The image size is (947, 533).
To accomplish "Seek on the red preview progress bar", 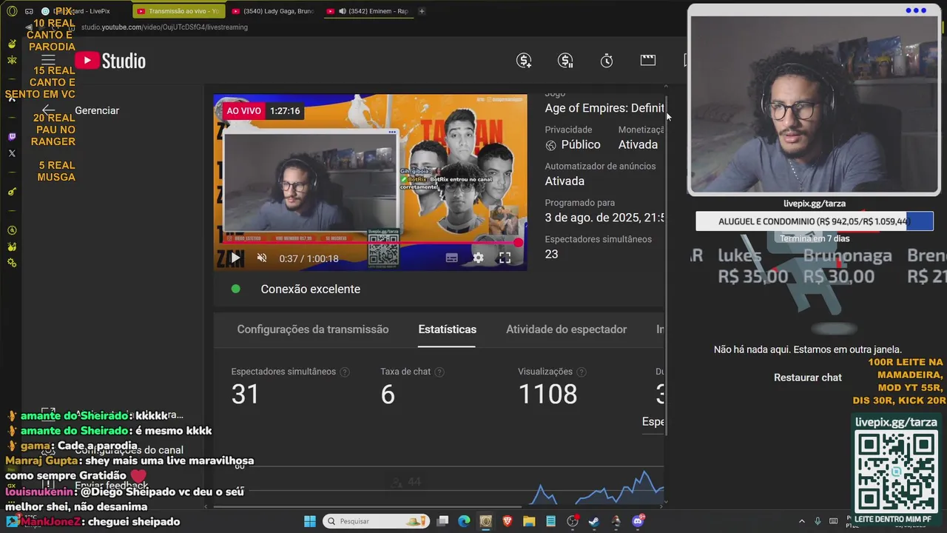I will 370,243.
